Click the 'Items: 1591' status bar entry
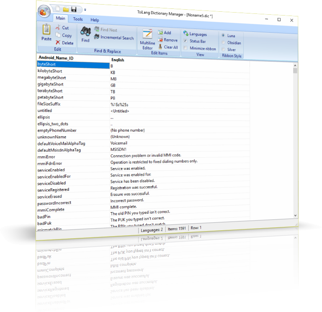 tap(177, 229)
